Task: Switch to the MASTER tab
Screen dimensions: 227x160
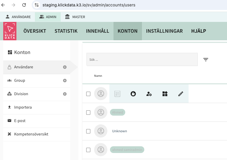Action: point(75,17)
